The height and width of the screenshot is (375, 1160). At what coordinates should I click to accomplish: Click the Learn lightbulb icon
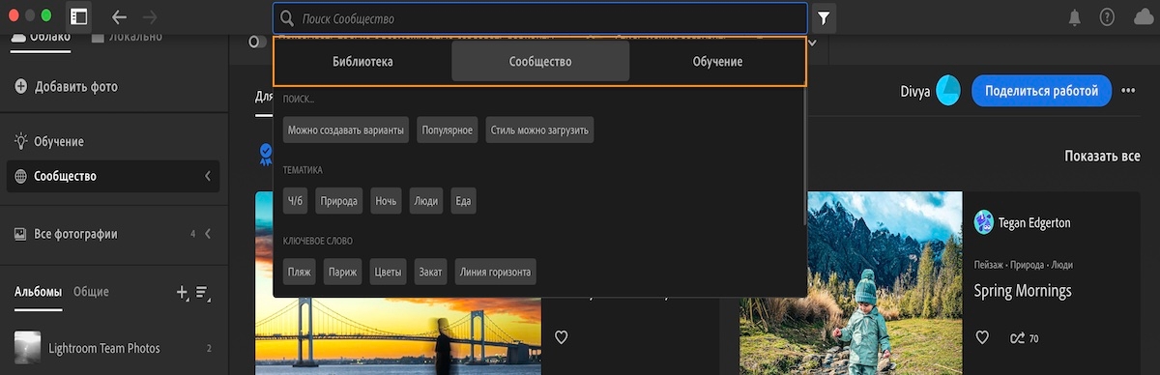[20, 141]
